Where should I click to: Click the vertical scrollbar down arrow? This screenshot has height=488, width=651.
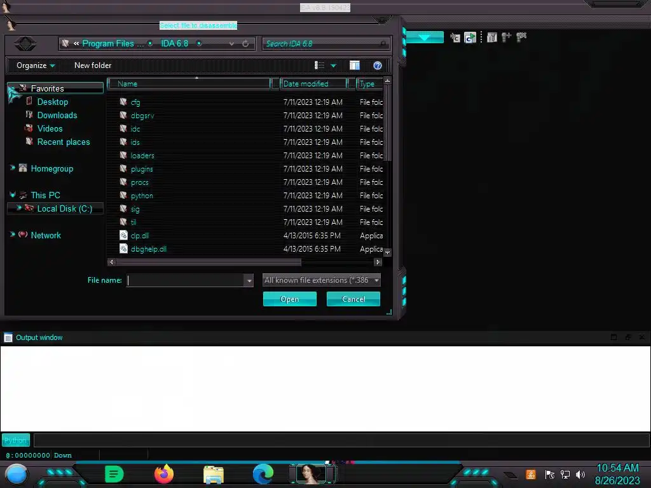pyautogui.click(x=387, y=252)
